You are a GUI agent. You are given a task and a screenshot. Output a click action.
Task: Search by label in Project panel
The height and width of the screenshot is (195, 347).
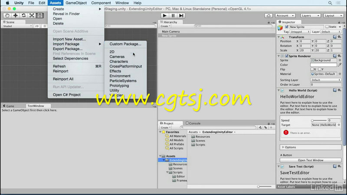click(x=265, y=127)
